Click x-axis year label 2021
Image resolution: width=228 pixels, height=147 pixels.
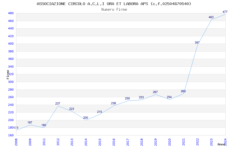pyautogui.click(x=184, y=142)
